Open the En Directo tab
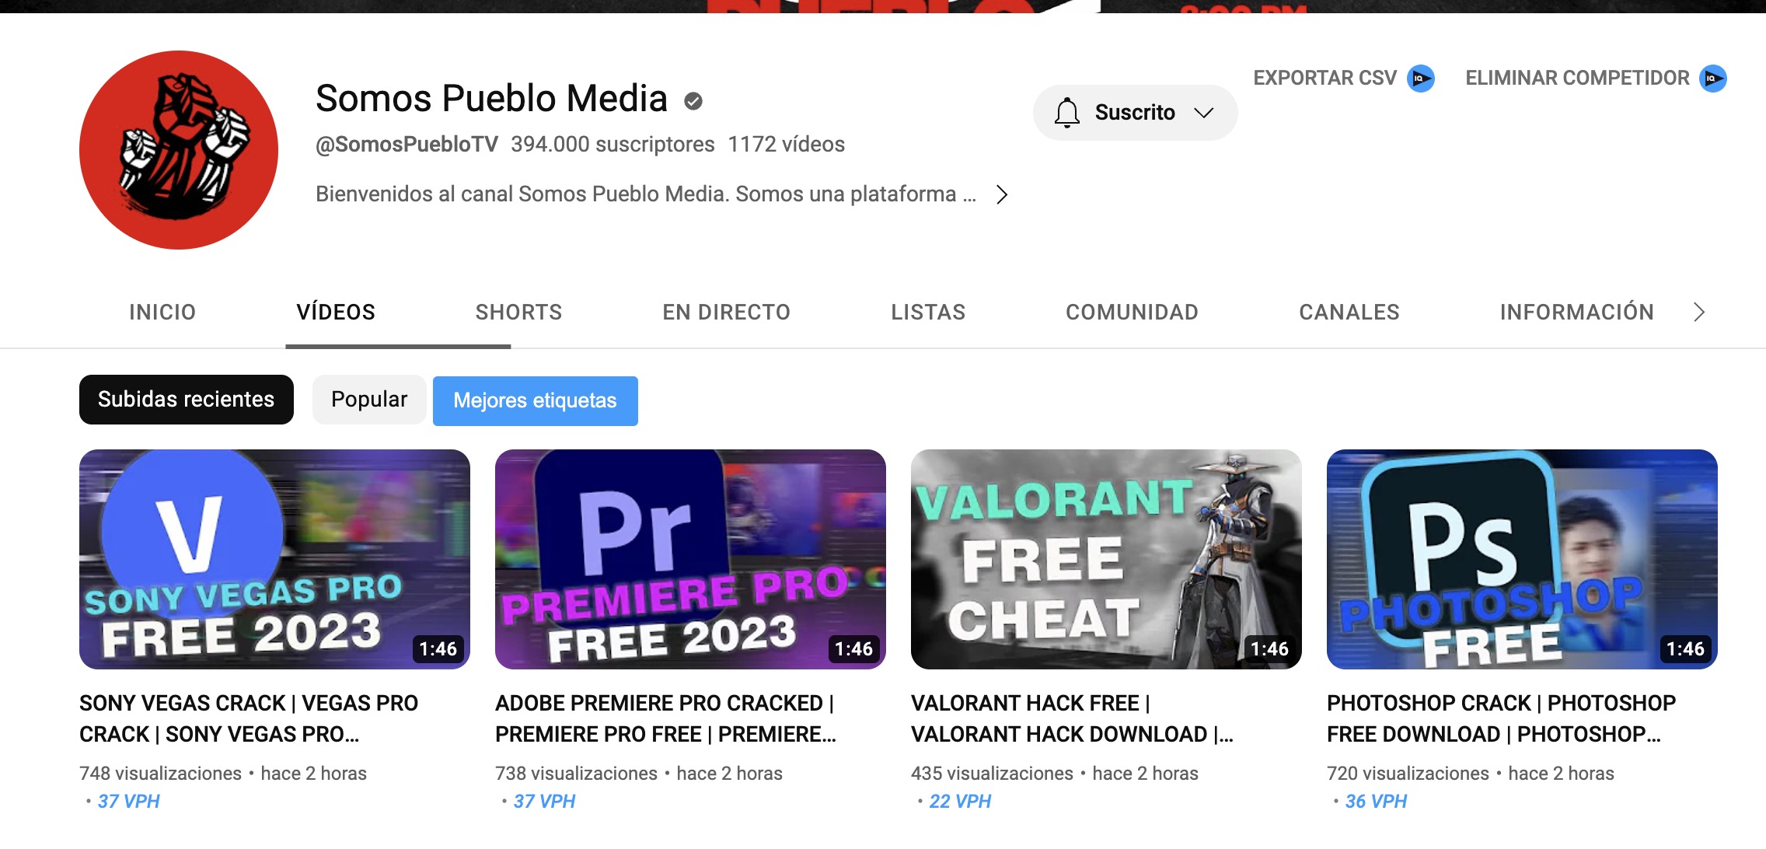This screenshot has width=1766, height=849. [x=726, y=313]
